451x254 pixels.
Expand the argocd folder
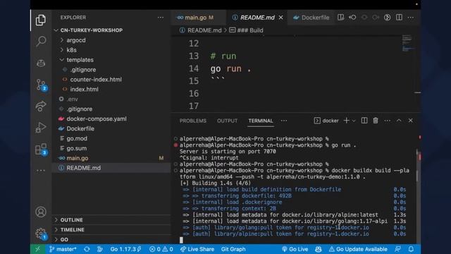pos(76,40)
